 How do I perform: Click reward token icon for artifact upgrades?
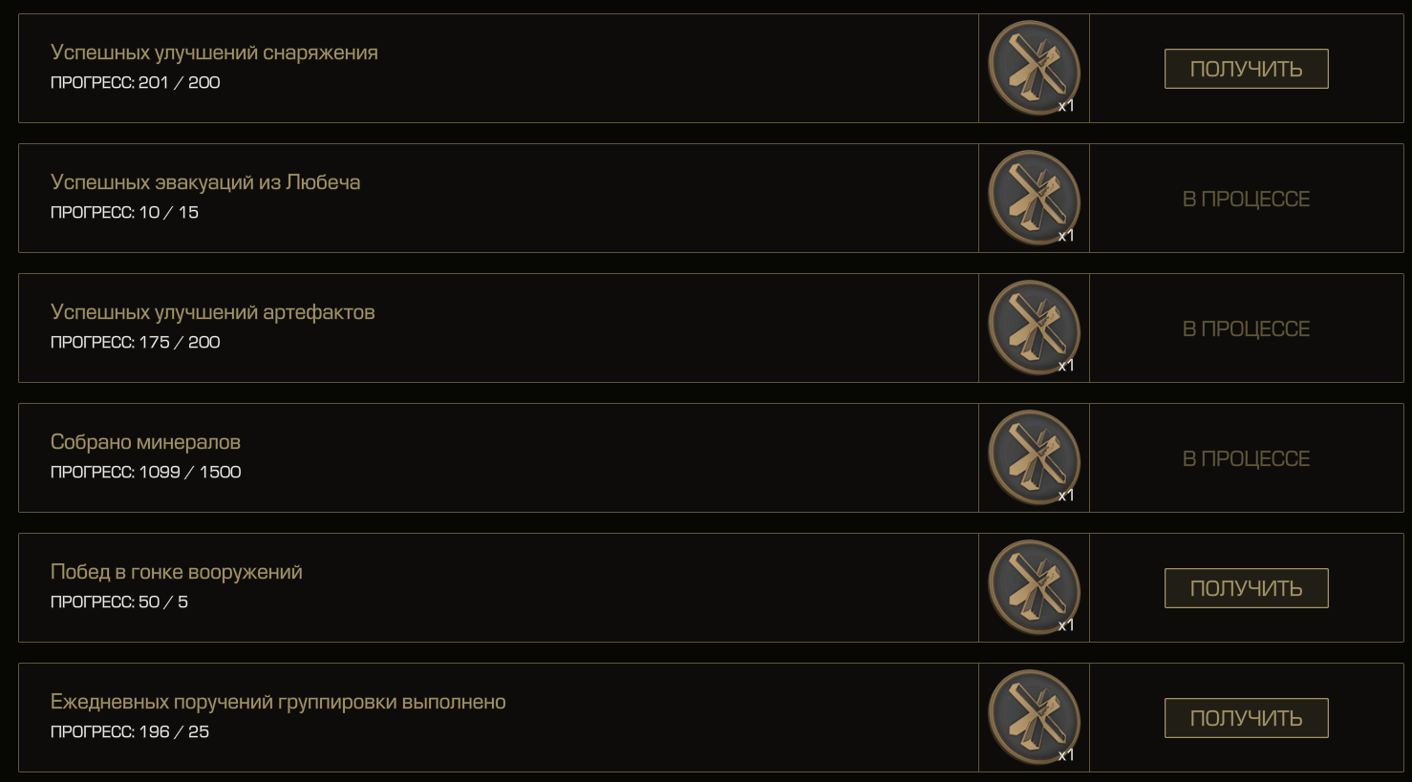click(1034, 328)
